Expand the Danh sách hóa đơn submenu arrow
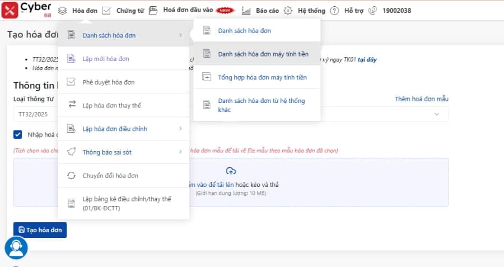This screenshot has height=267, width=504. point(180,35)
